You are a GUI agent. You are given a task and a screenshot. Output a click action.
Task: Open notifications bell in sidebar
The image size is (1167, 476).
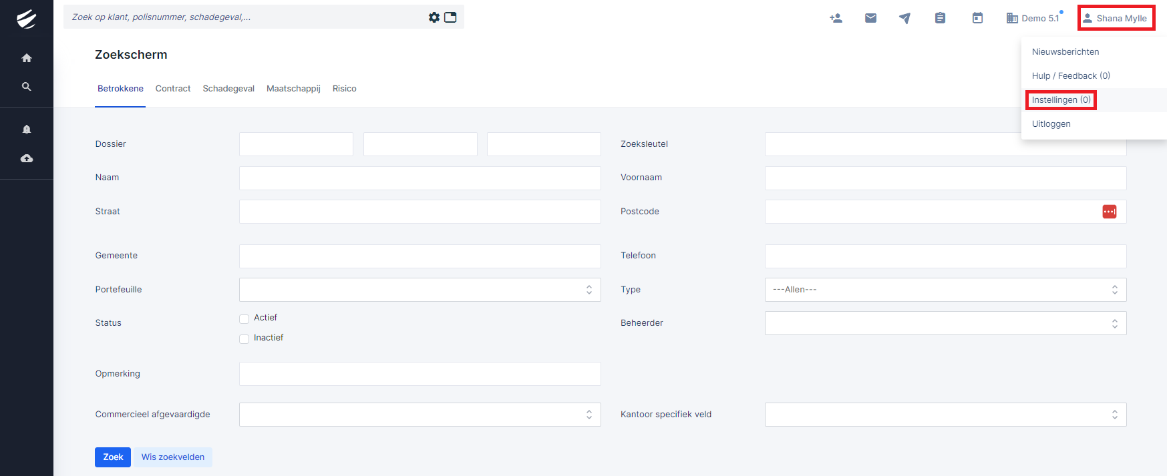click(x=27, y=130)
